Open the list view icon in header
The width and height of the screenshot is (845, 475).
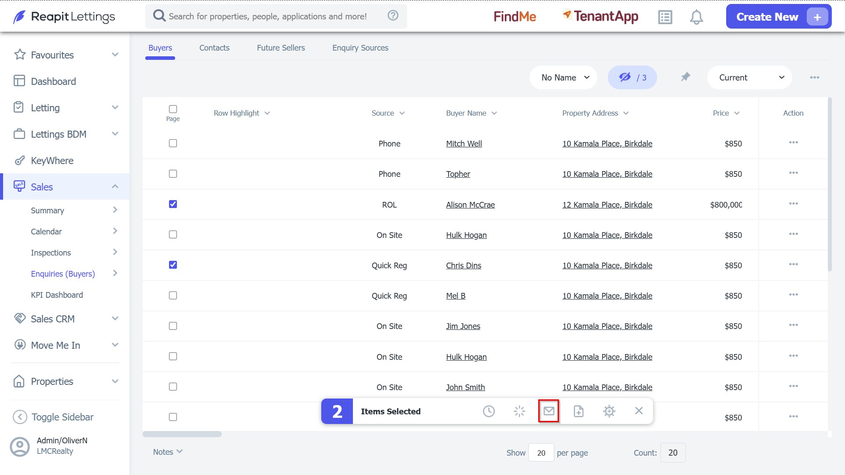point(665,17)
